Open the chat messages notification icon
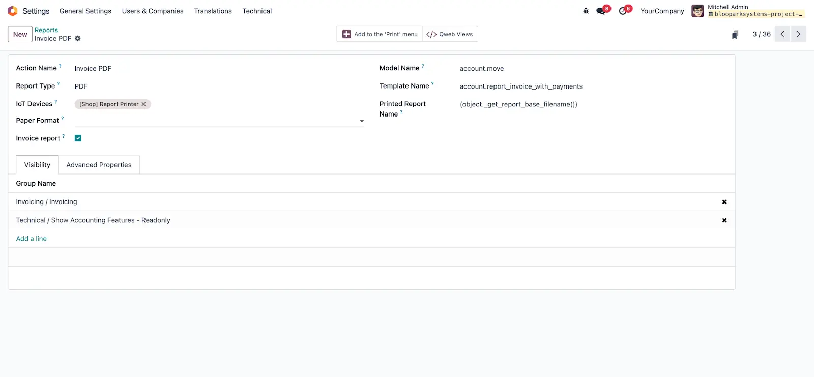This screenshot has height=377, width=814. tap(601, 11)
